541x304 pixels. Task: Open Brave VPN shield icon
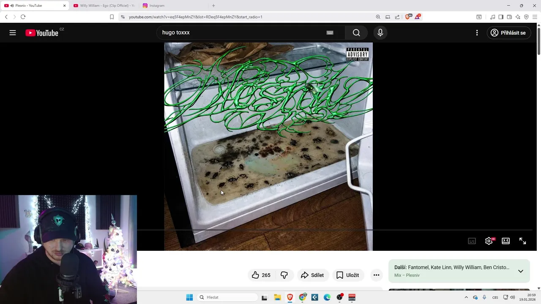coord(526,17)
